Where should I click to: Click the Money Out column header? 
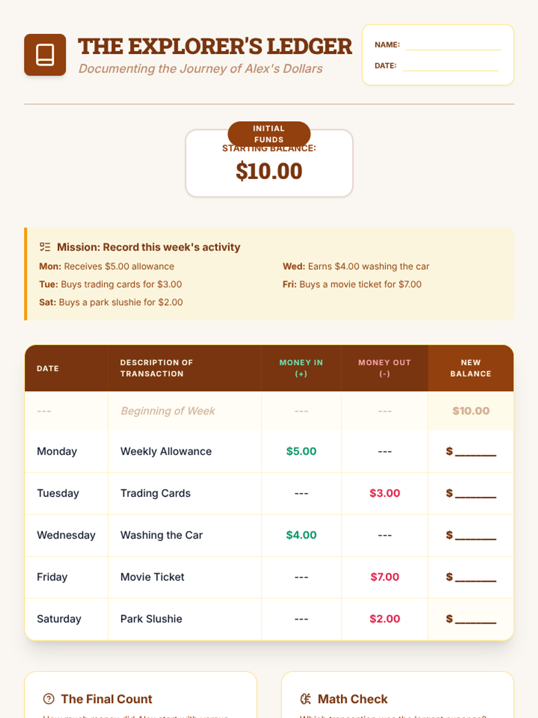coord(384,368)
